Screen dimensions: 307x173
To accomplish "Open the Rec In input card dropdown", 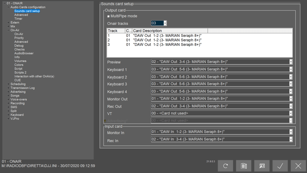I will point(291,139).
